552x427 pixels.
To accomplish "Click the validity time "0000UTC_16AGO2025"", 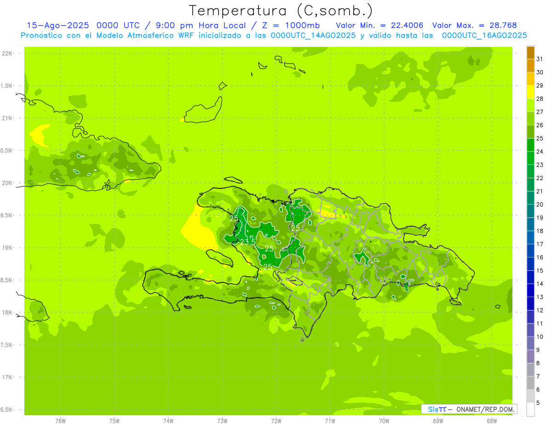I will (484, 35).
